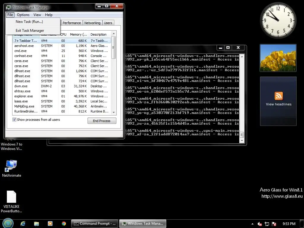Viewport: 304px width, 228px height.
Task: Click Command Prompt taskbar button
Action: click(95, 224)
